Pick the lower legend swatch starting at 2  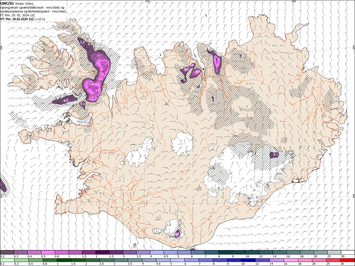[92, 260]
